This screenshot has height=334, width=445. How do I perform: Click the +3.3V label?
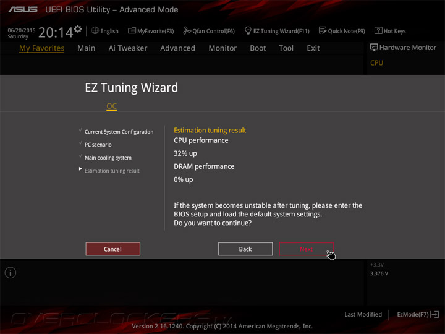[x=377, y=265]
